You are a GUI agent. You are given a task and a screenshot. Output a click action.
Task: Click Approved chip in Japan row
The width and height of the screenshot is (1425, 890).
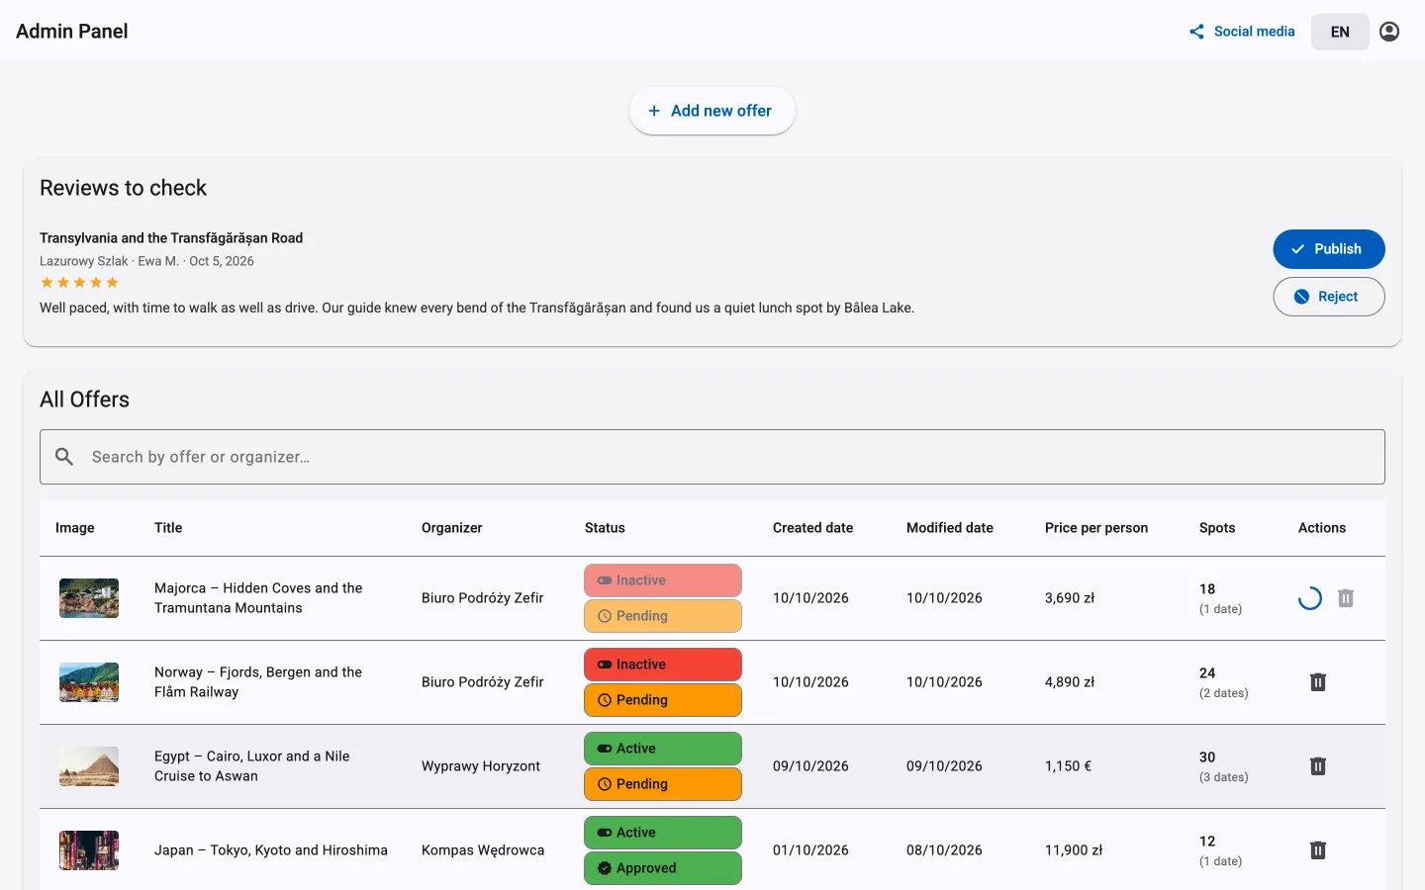(663, 868)
